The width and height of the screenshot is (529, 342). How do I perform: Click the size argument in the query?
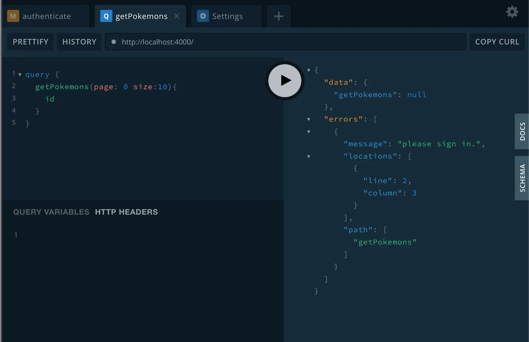143,87
